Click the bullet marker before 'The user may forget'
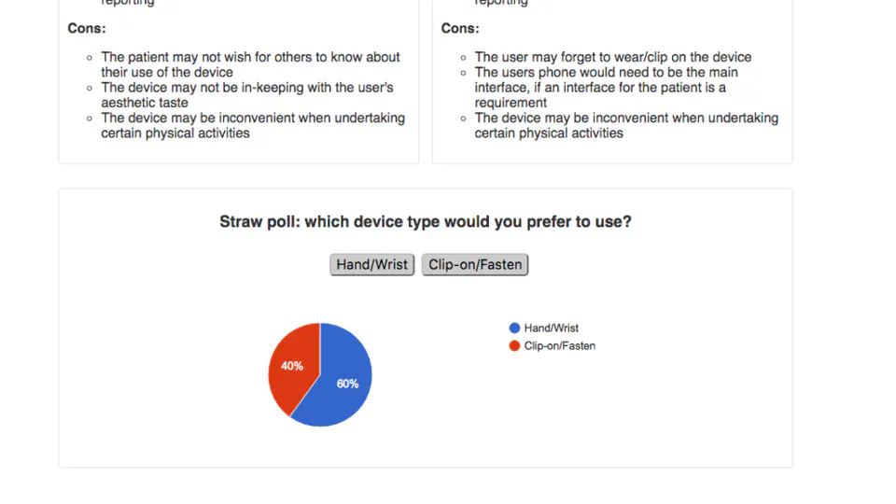The width and height of the screenshot is (896, 504). pos(463,58)
